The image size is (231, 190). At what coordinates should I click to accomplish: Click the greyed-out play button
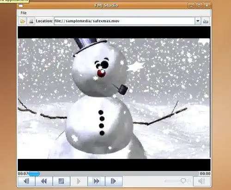(x=79, y=181)
